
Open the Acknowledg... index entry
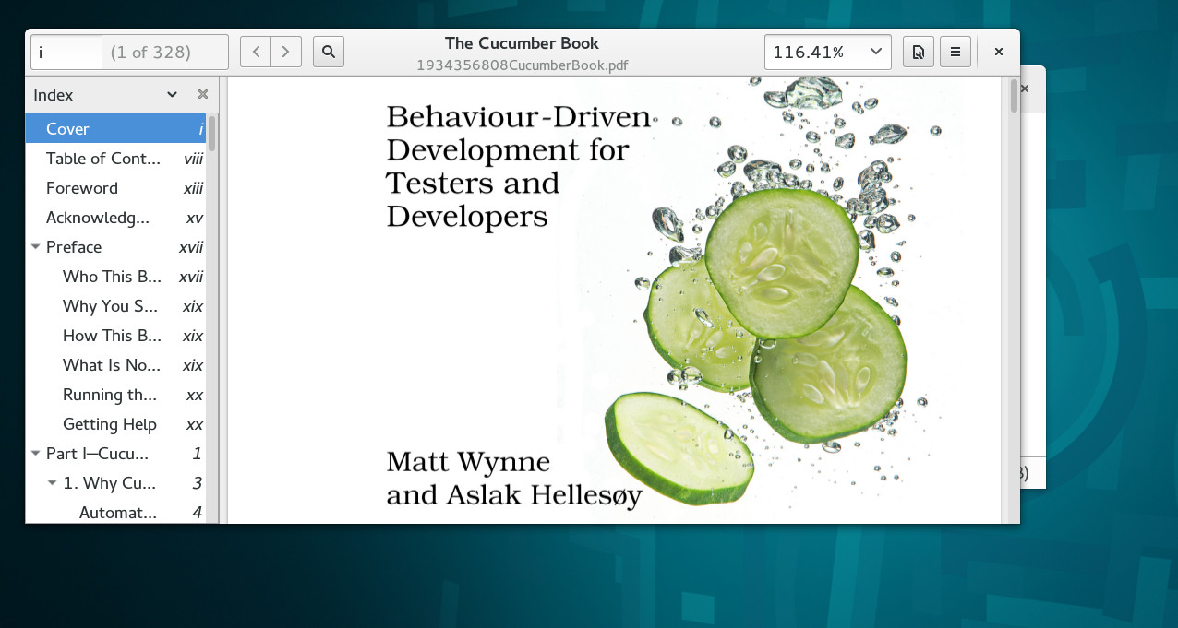pyautogui.click(x=115, y=218)
